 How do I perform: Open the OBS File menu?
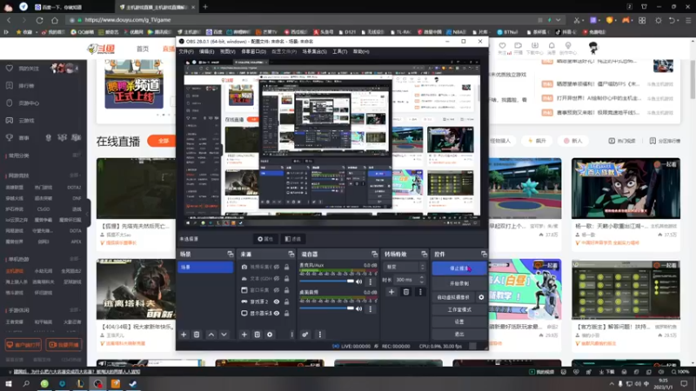click(x=186, y=51)
